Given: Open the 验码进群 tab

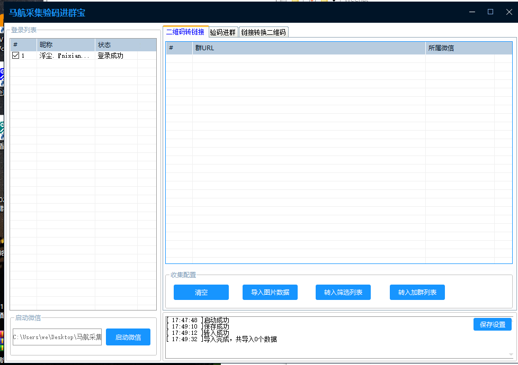Looking at the screenshot, I should click(223, 32).
